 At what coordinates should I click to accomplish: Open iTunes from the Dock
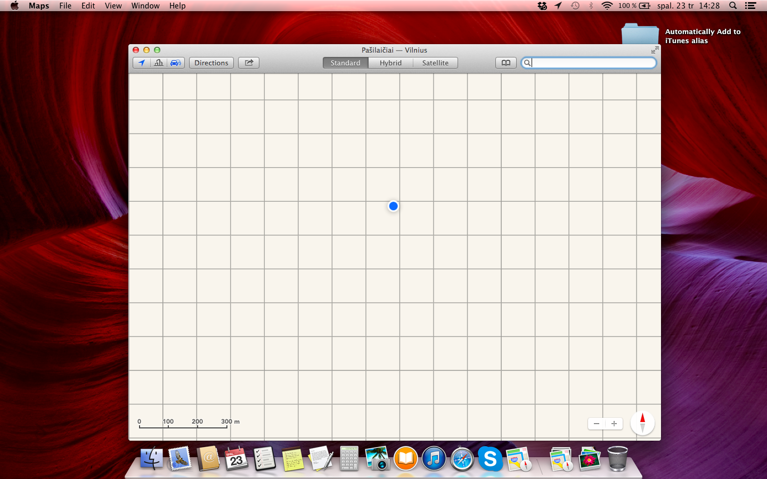434,458
